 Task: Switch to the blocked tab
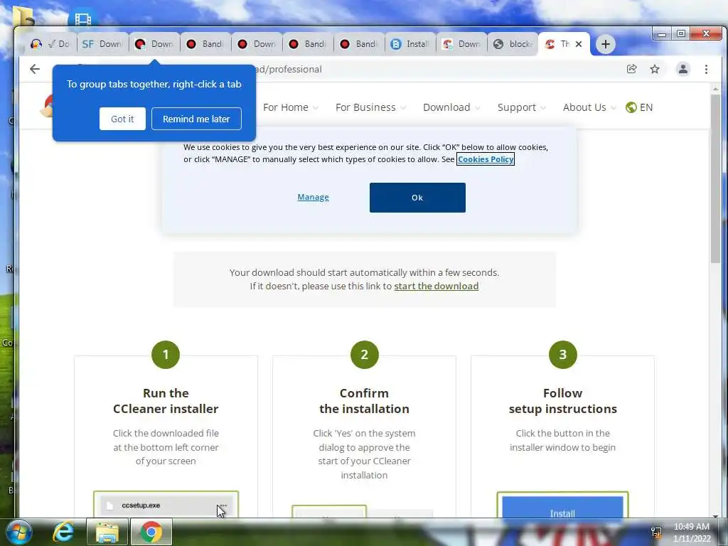click(513, 44)
